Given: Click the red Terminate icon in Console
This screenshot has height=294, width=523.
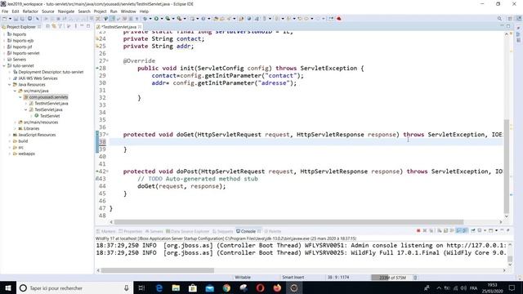Looking at the screenshot, I should click(x=418, y=230).
